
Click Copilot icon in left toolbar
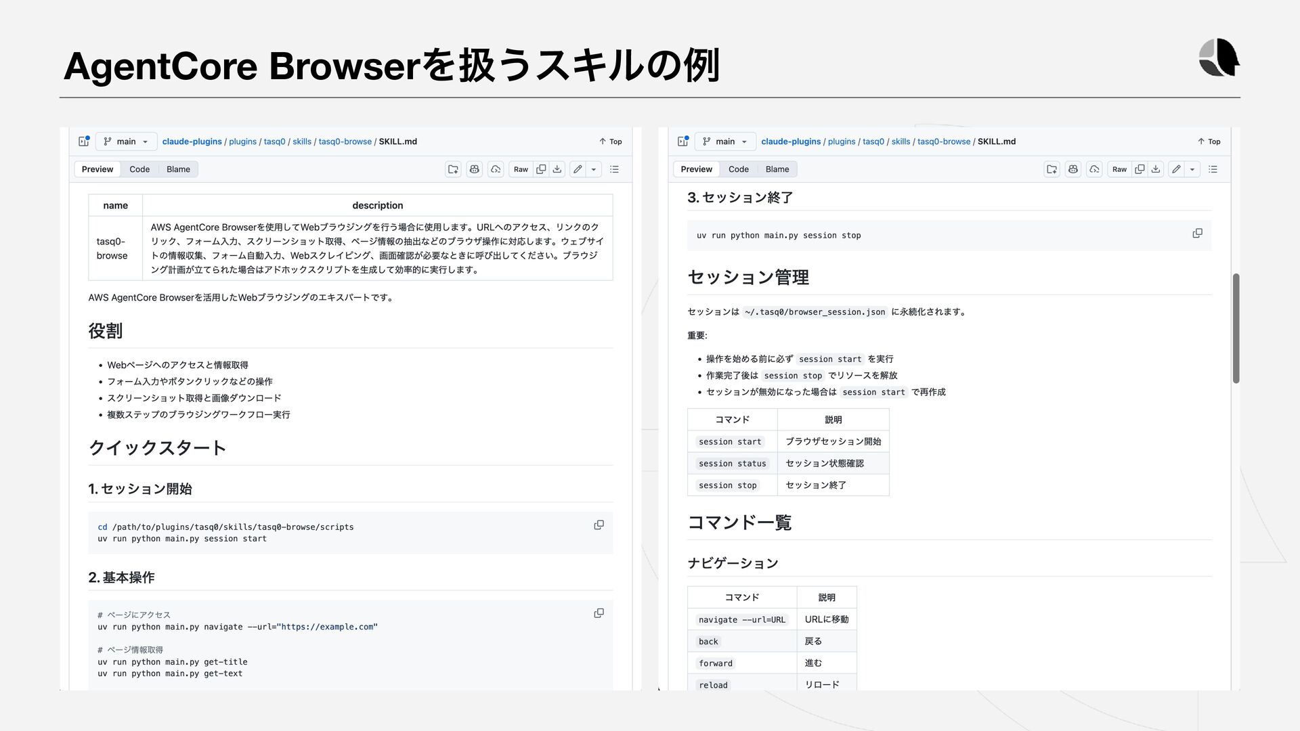(475, 169)
